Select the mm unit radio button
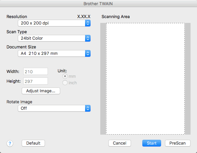The height and width of the screenshot is (153, 197). point(65,76)
